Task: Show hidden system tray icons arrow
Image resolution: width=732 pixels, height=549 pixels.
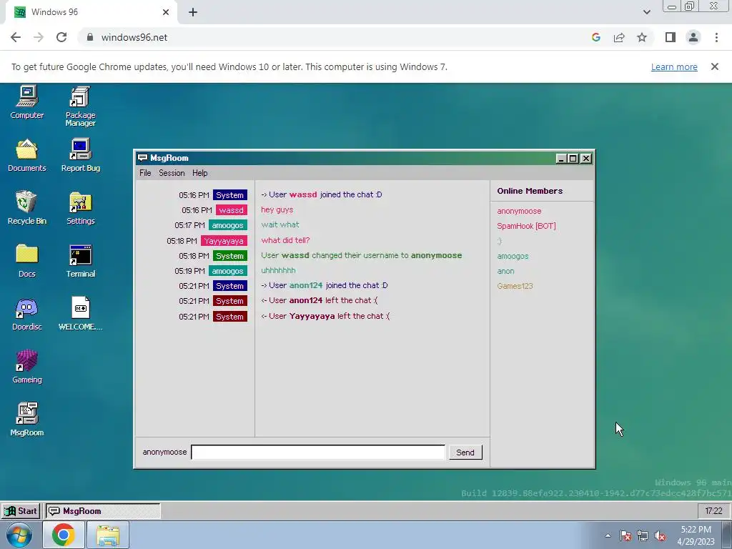Action: [608, 535]
